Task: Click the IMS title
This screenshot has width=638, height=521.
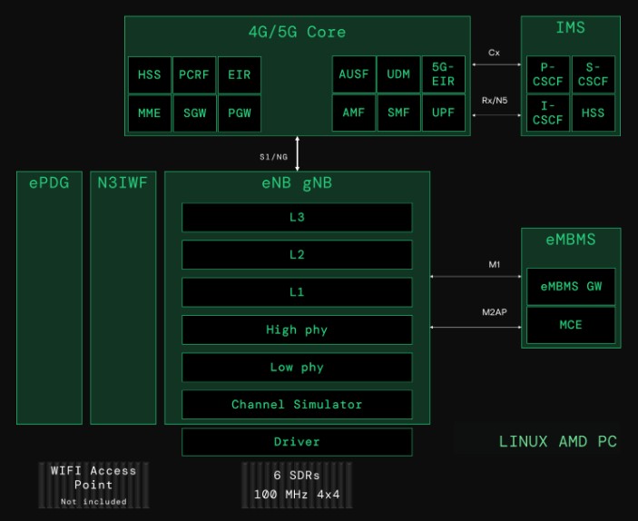Action: point(571,27)
